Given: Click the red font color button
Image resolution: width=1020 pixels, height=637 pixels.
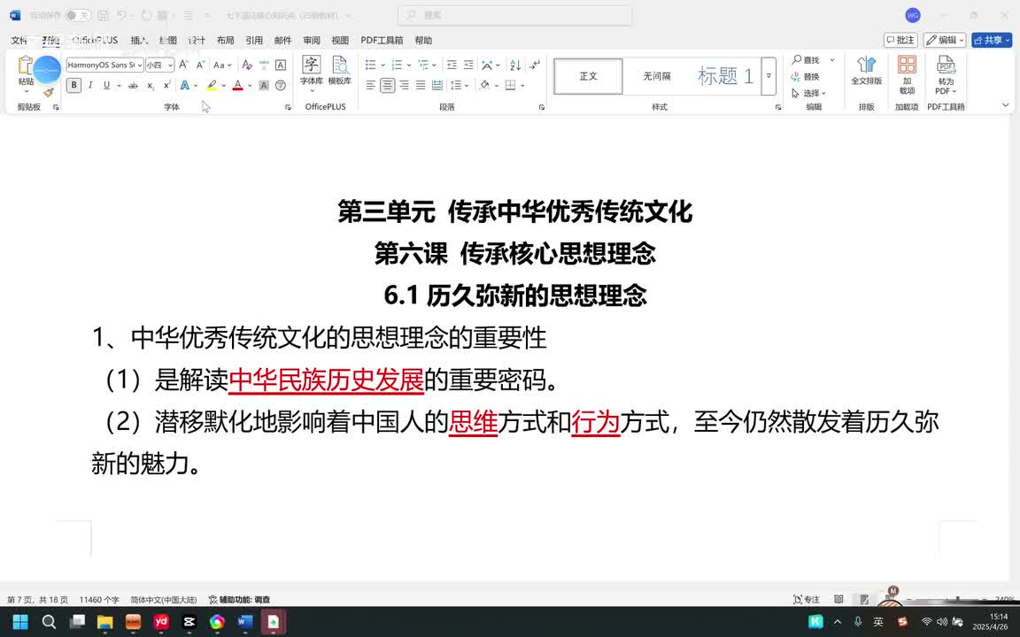Looking at the screenshot, I should (x=237, y=85).
